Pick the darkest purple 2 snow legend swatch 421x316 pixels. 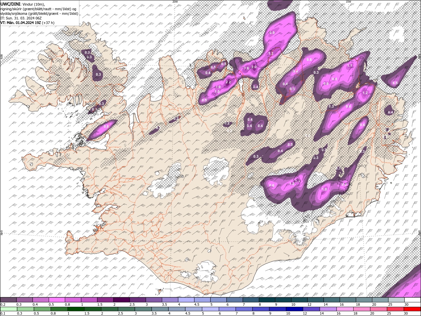[121, 300]
